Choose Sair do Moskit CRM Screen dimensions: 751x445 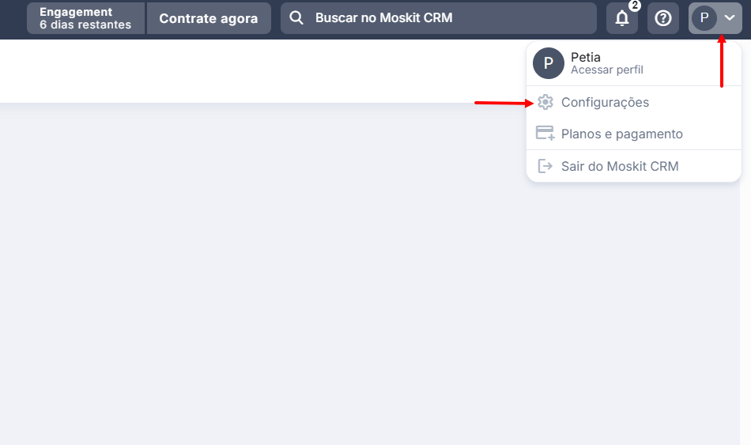click(620, 166)
